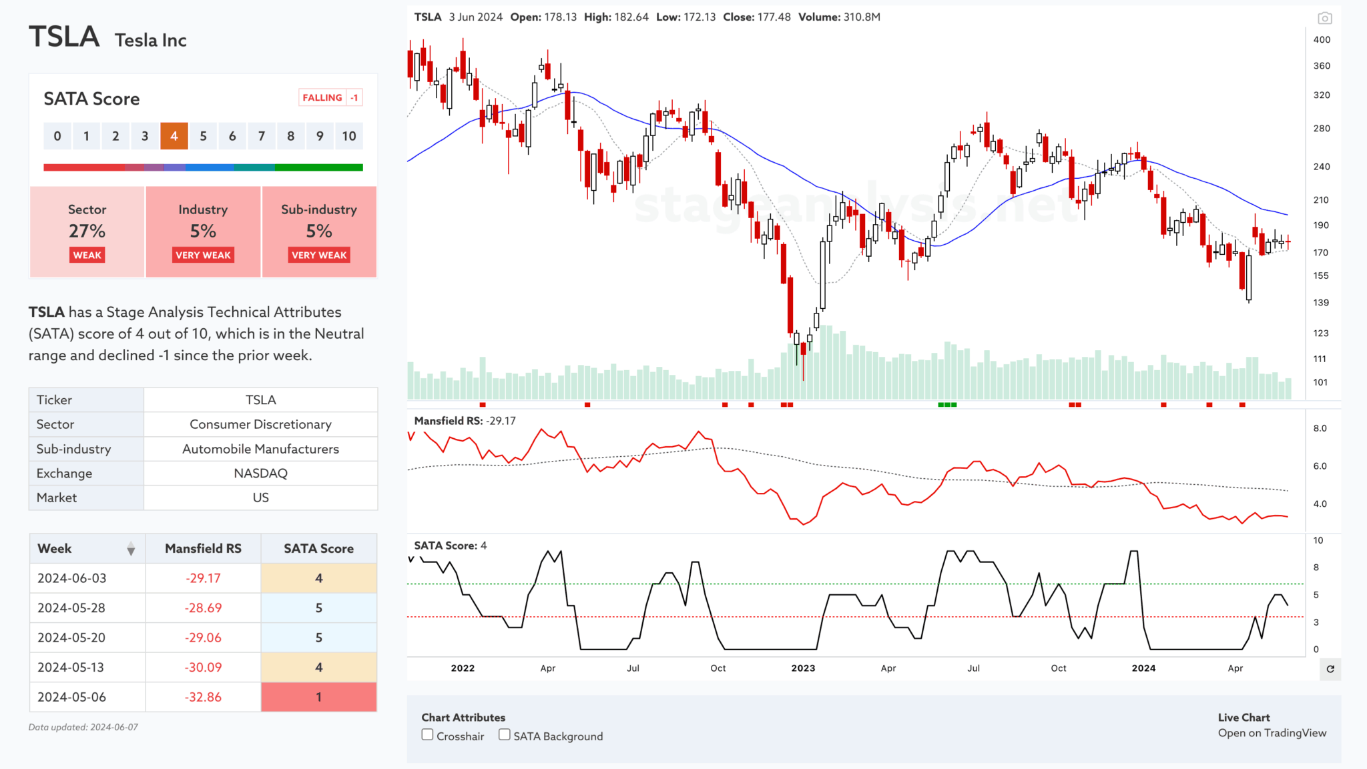Click the SATA Score: 4 chart label

pos(451,546)
